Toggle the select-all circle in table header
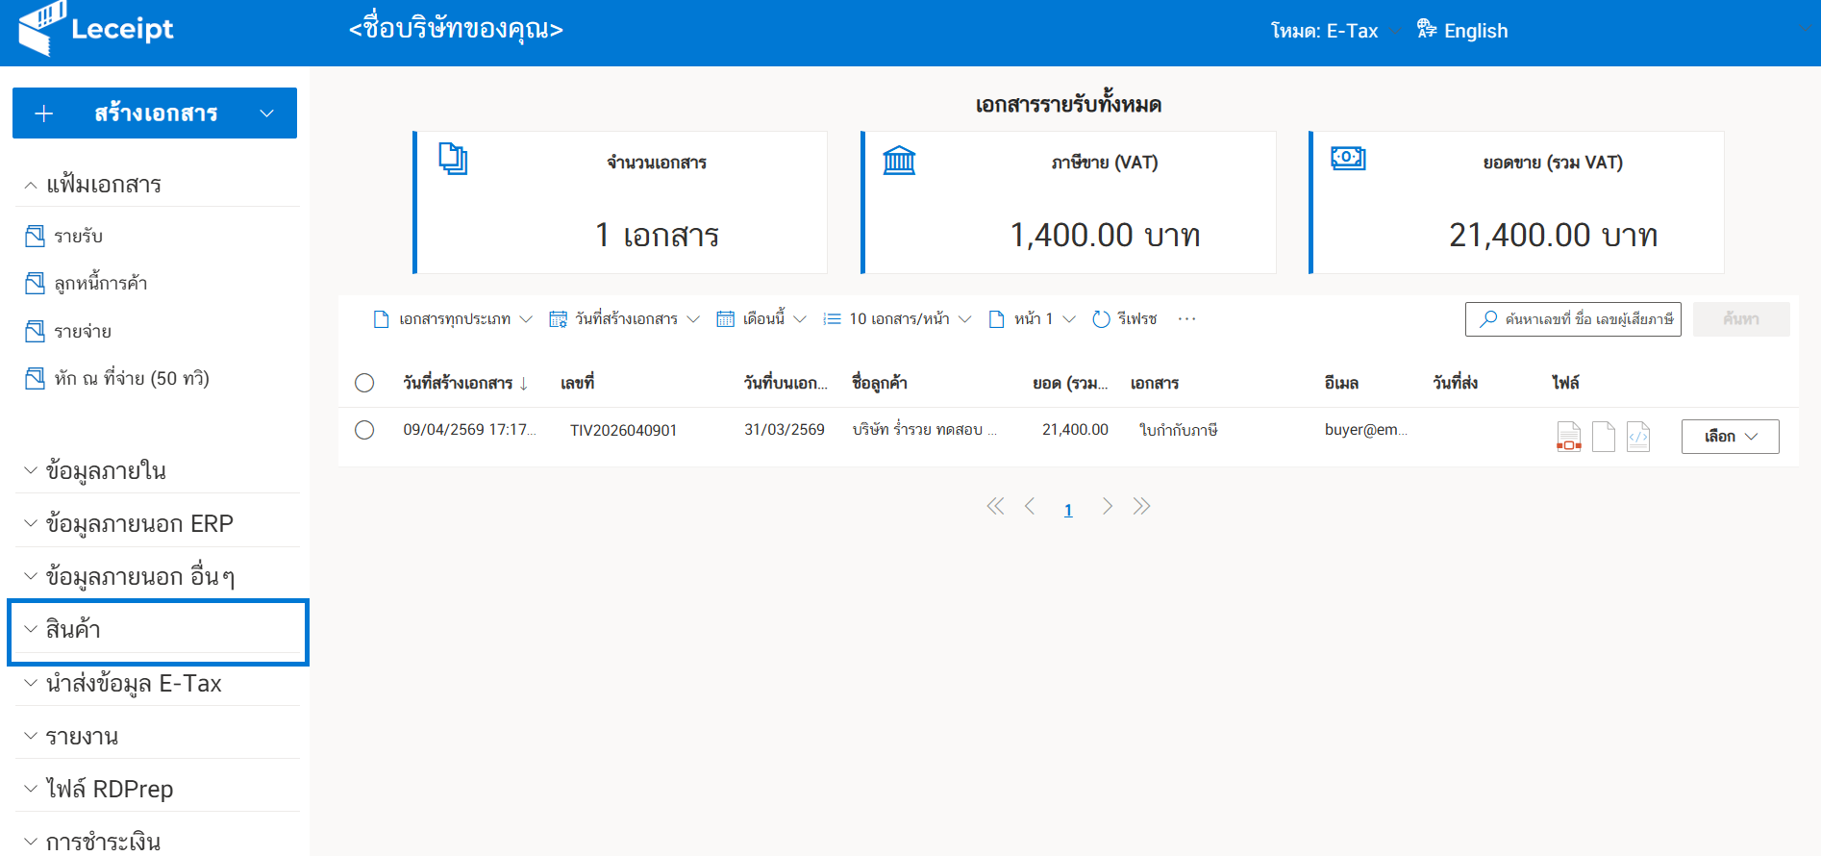This screenshot has width=1821, height=856. point(364,383)
